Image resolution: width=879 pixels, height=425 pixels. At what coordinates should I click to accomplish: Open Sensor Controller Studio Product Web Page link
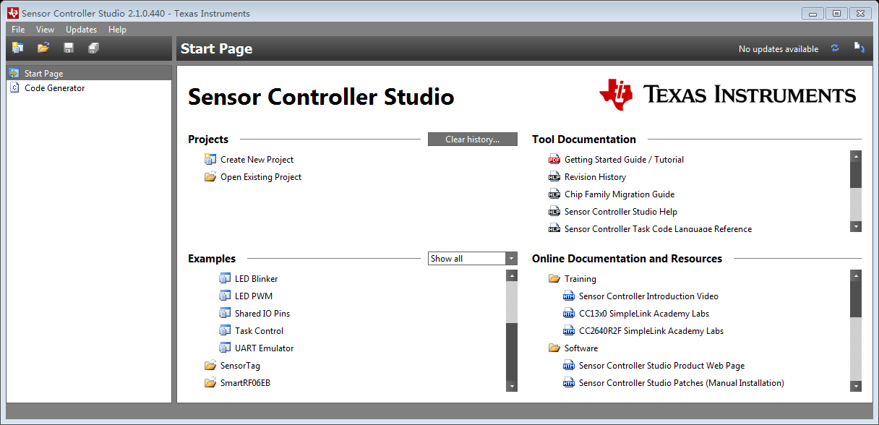661,366
